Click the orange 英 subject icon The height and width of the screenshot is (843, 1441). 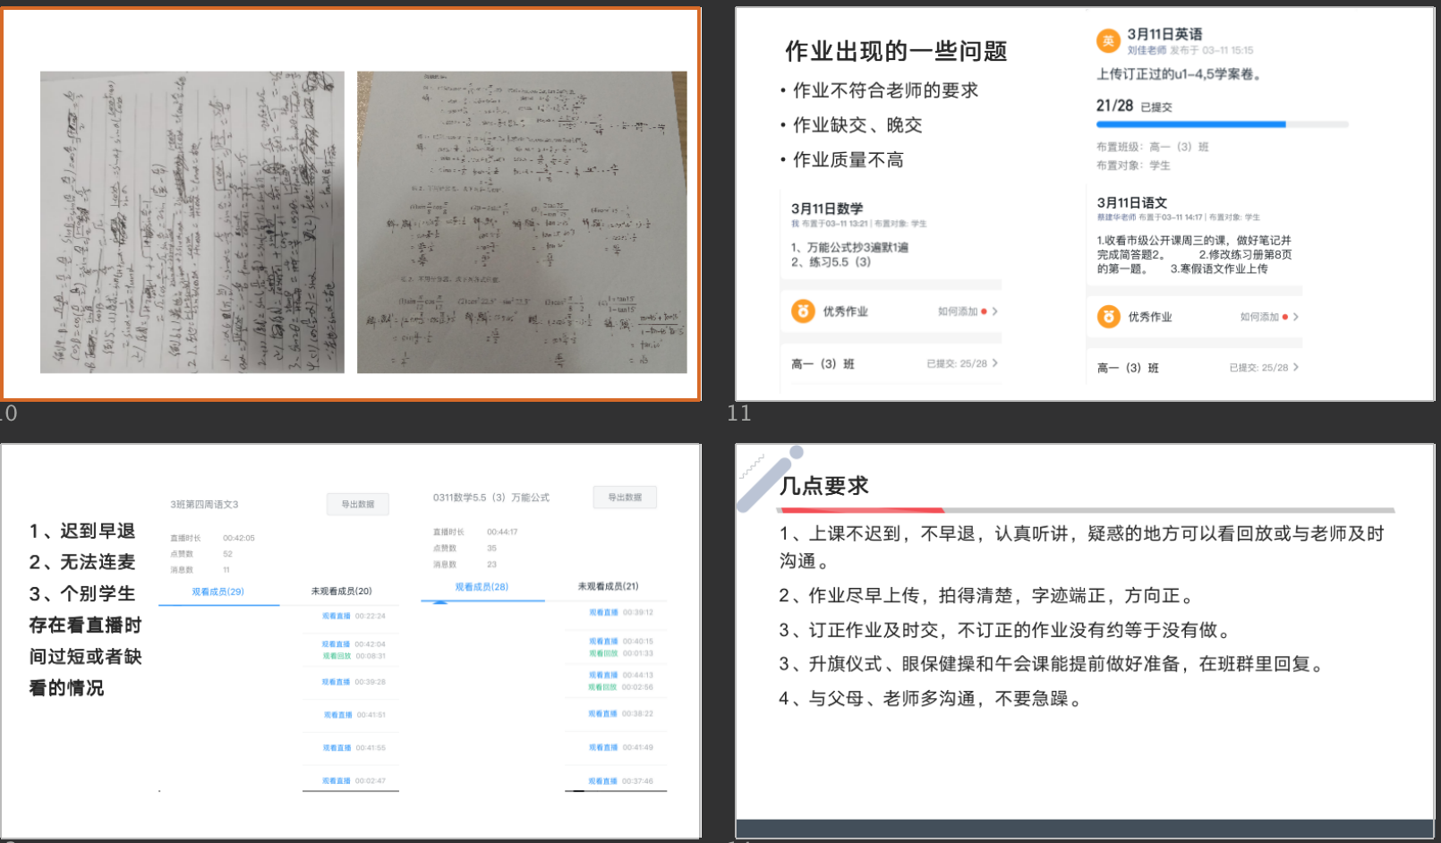[x=1108, y=40]
